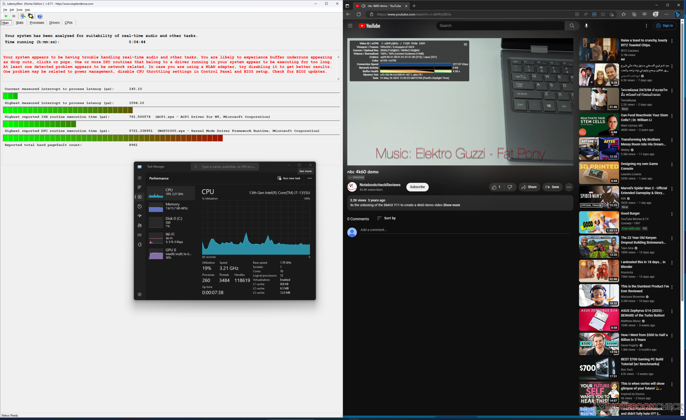
Task: Start monitoring with the green play icon
Action: click(6, 16)
